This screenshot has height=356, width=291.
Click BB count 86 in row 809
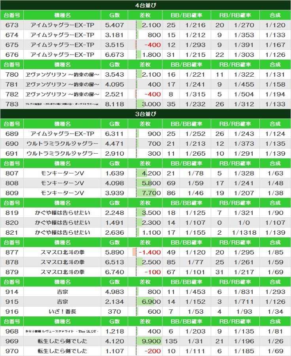coord(171,193)
